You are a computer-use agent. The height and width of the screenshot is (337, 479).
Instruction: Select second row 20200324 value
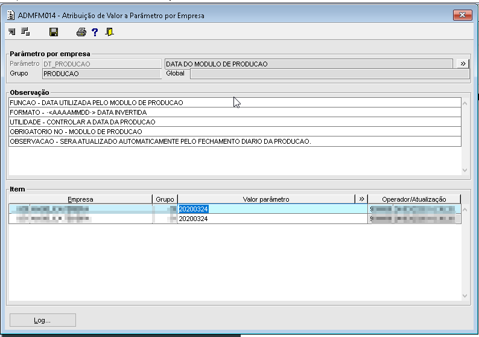click(273, 219)
